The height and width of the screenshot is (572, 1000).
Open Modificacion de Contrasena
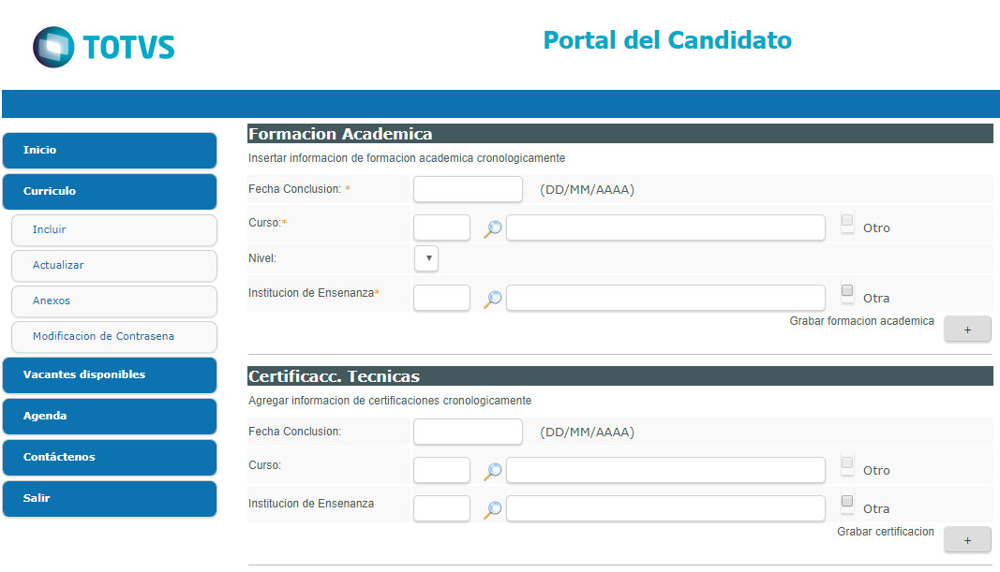click(114, 336)
